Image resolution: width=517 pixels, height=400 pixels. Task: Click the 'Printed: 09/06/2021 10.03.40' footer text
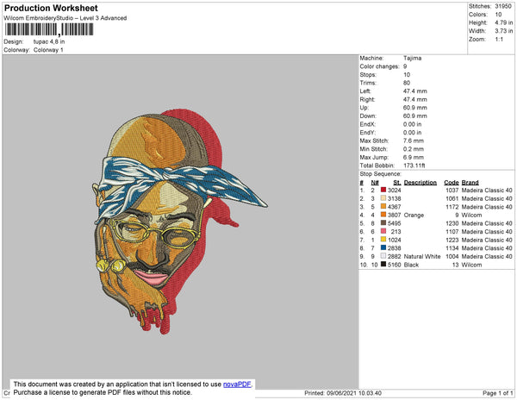pos(343,393)
